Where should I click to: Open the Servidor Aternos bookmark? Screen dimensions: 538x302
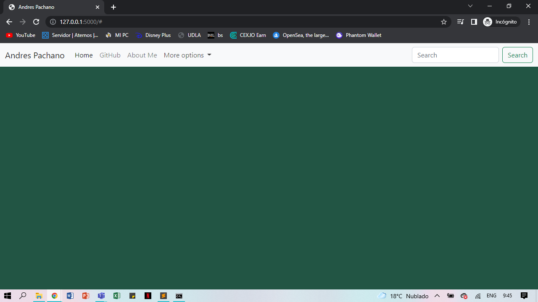70,35
